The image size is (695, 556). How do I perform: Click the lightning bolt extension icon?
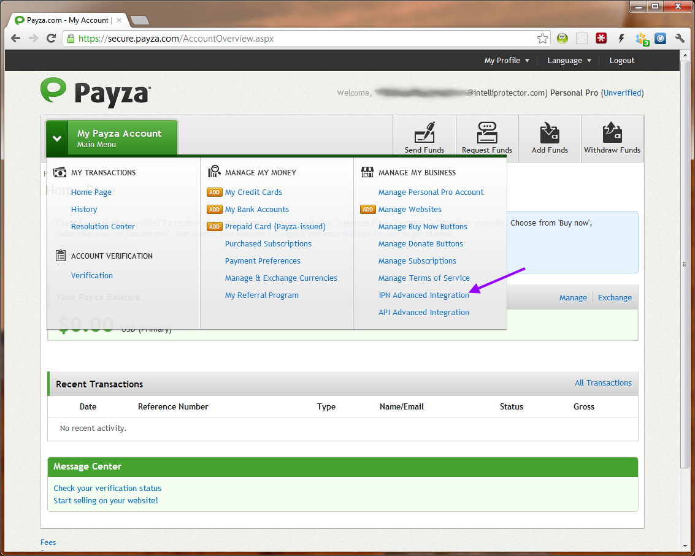coord(621,39)
